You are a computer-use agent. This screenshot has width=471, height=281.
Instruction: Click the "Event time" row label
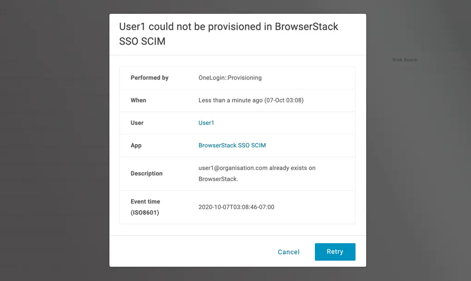(x=145, y=202)
